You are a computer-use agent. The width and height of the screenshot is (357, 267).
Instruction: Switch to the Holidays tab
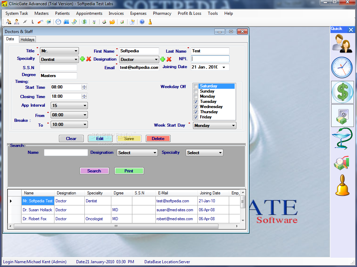click(27, 40)
